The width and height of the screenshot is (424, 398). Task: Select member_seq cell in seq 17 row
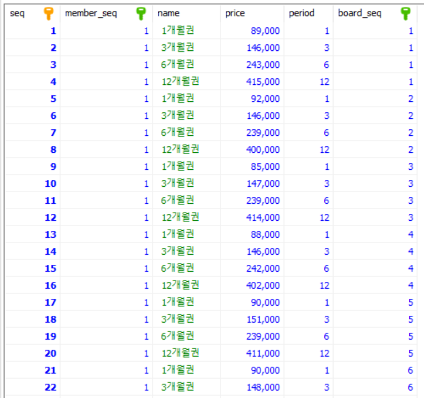click(107, 302)
